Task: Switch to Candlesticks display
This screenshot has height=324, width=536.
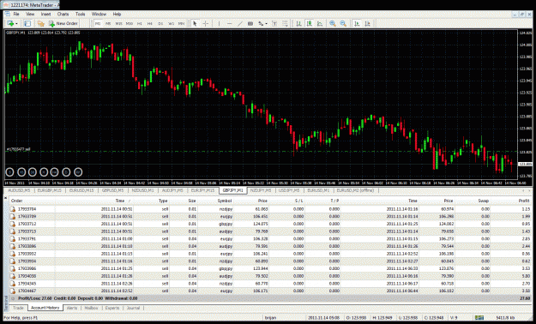Action: [x=309, y=24]
